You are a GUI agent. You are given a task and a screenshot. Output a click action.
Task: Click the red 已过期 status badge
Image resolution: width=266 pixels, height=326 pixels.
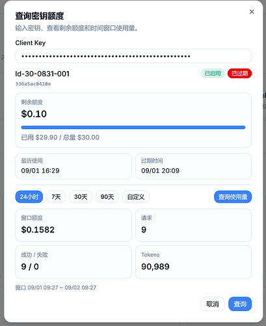coord(239,74)
